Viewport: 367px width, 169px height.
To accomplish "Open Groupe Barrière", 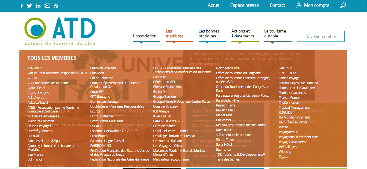I will 165,97.
